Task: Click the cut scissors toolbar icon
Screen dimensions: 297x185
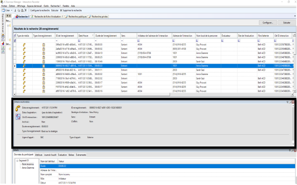Action: tap(15, 10)
